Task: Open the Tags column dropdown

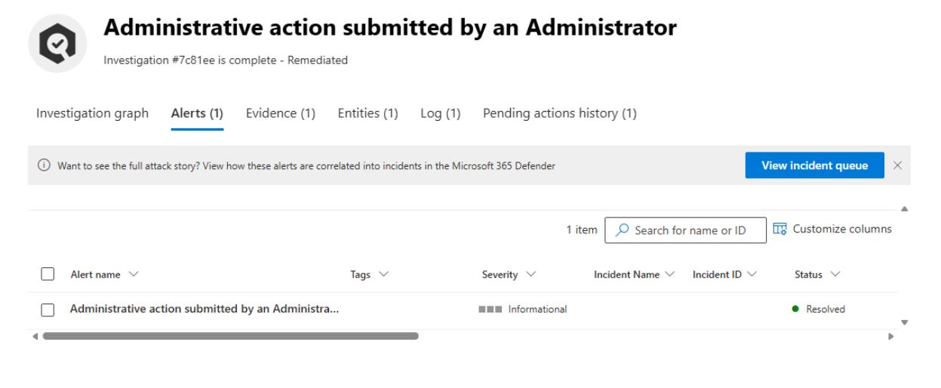Action: 370,275
